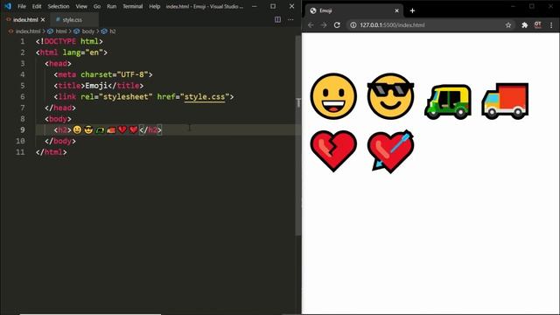The width and height of the screenshot is (560, 315).
Task: Open the File menu in VS Code
Action: tap(22, 6)
